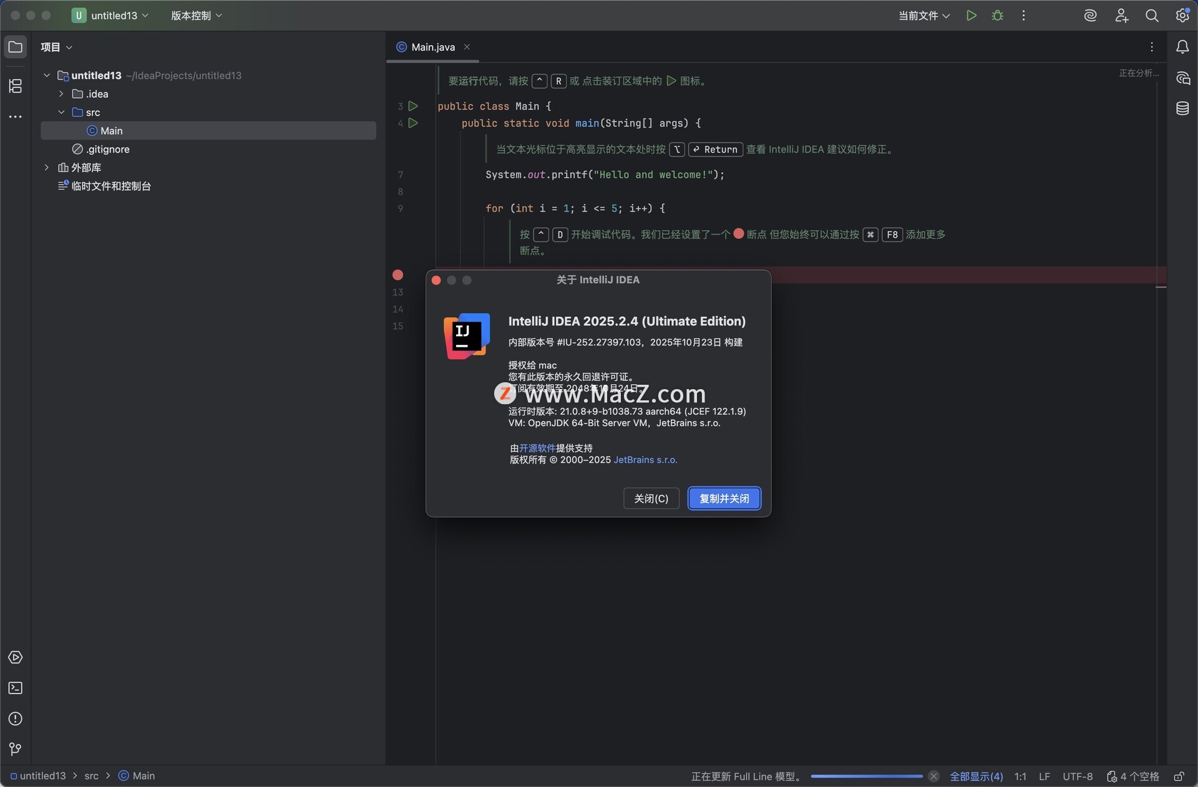Open the 当前文件 run configuration dropdown
1198x787 pixels.
point(923,16)
